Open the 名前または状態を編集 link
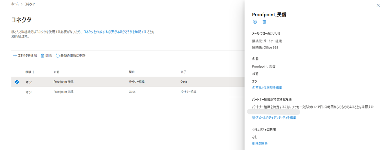Image resolution: width=384 pixels, height=150 pixels. pos(267,87)
